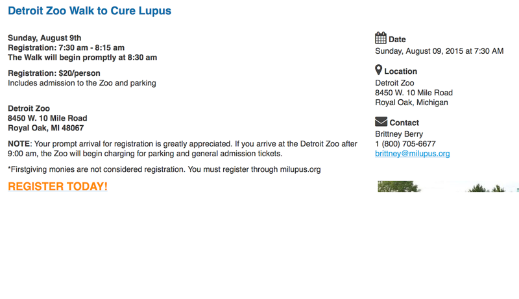Screen dimensions: 519x299
Task: Click the bold NOTE label
Action: 18,144
